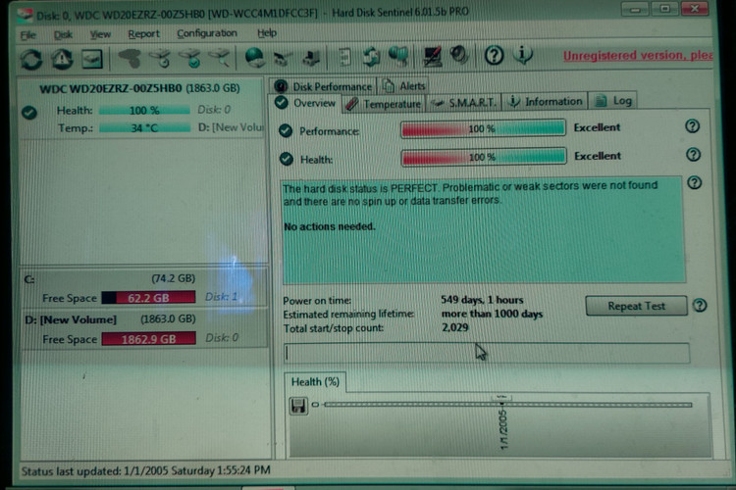Open the View menu
Screen dimensions: 736x490
[100, 34]
